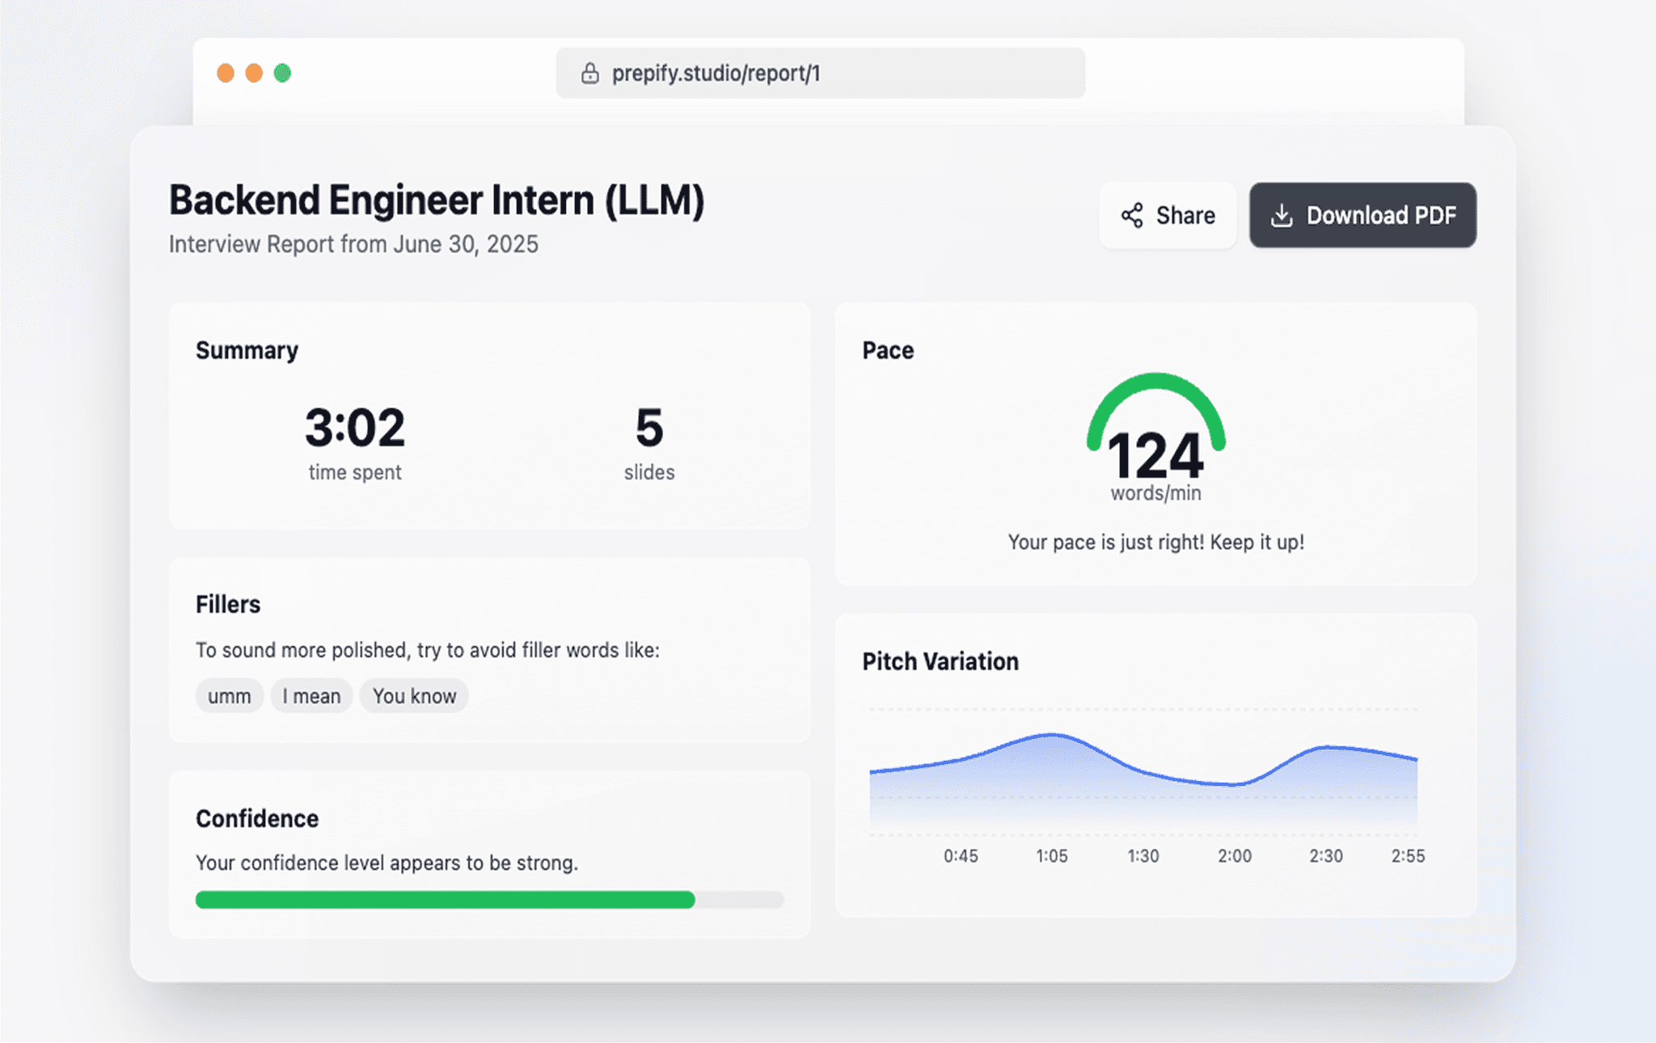
Task: Open the Fillers panel heading
Action: [227, 604]
